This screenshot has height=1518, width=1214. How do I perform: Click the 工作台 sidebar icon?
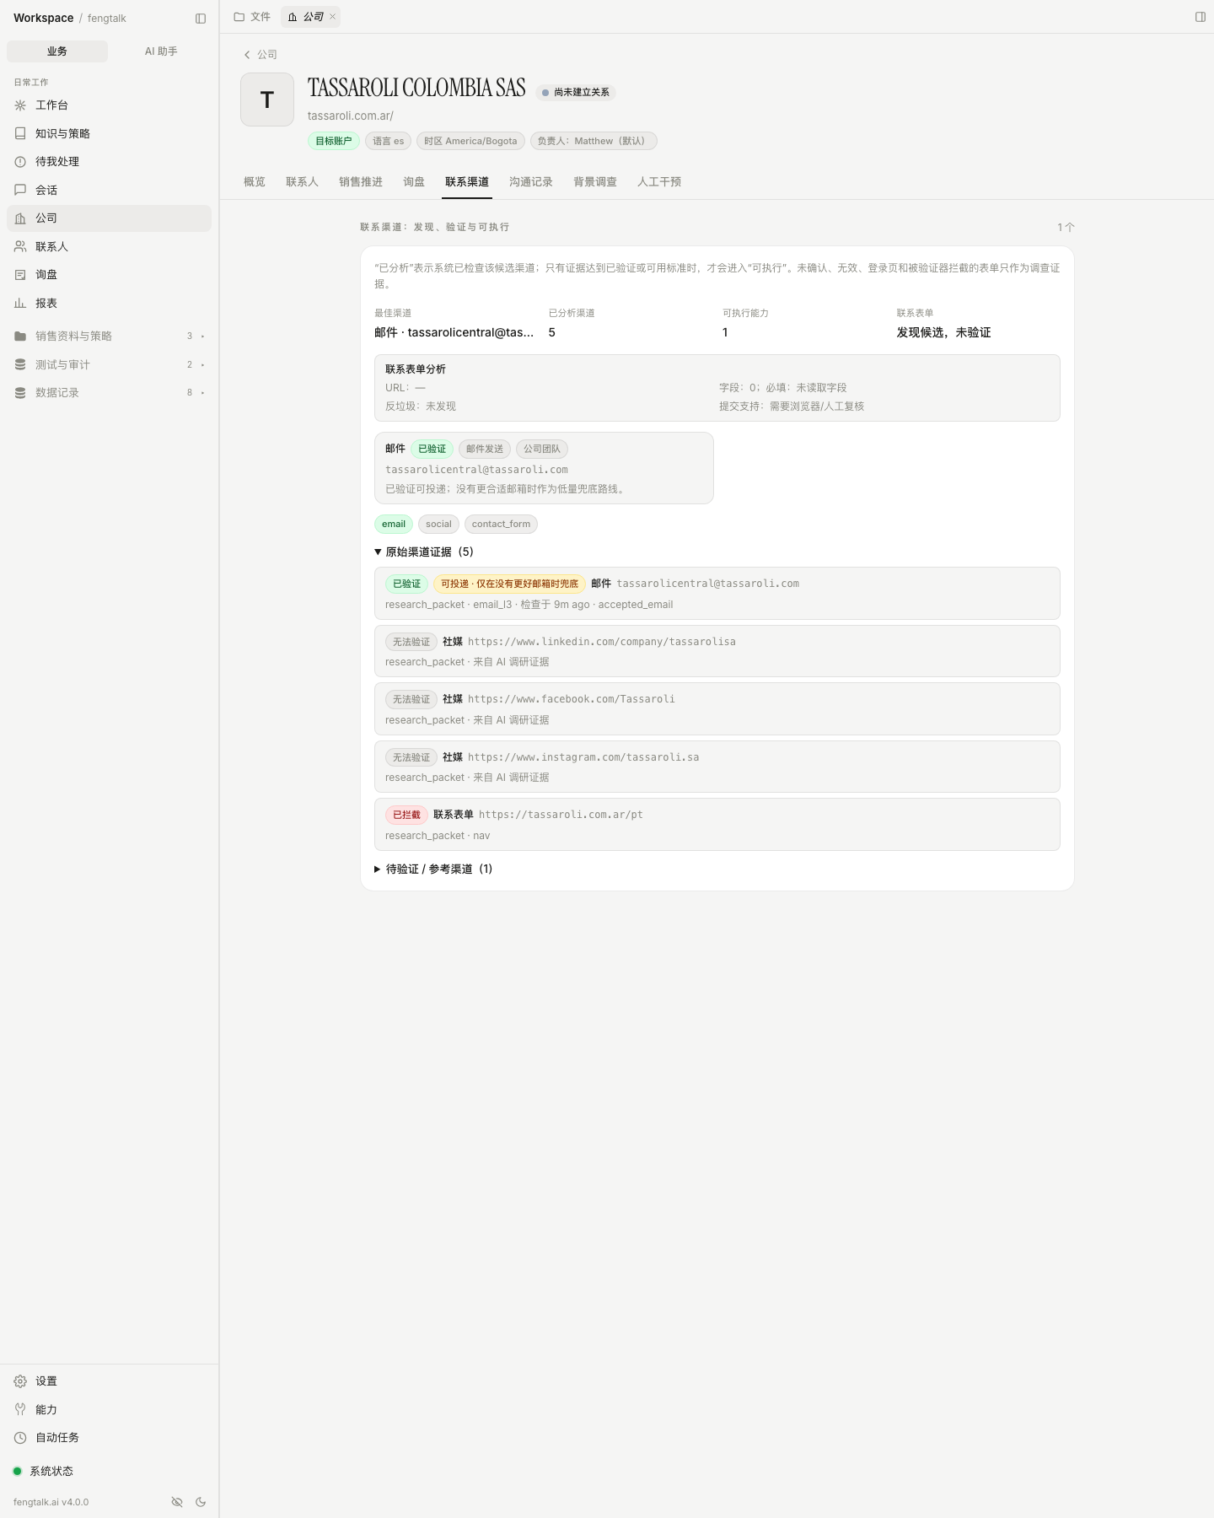click(x=20, y=105)
